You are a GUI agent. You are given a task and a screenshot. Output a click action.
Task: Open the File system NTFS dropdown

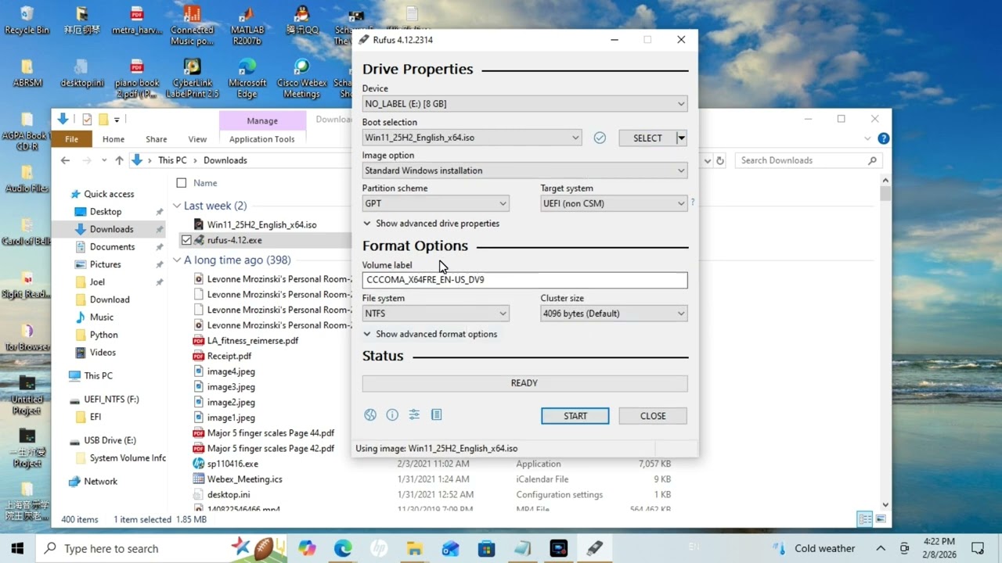pyautogui.click(x=435, y=314)
